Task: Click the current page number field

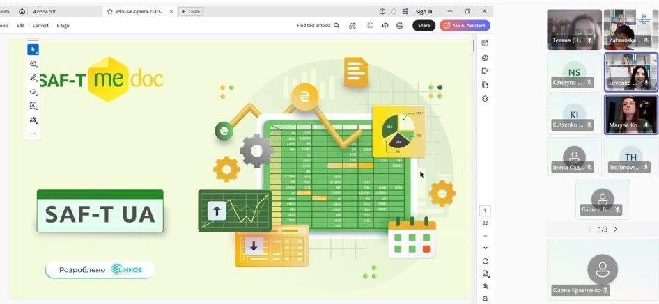Action: tap(486, 211)
